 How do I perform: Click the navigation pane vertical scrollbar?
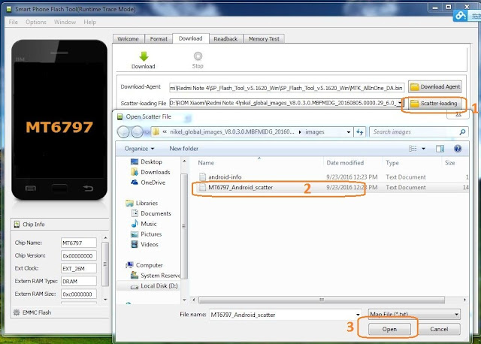(184, 227)
